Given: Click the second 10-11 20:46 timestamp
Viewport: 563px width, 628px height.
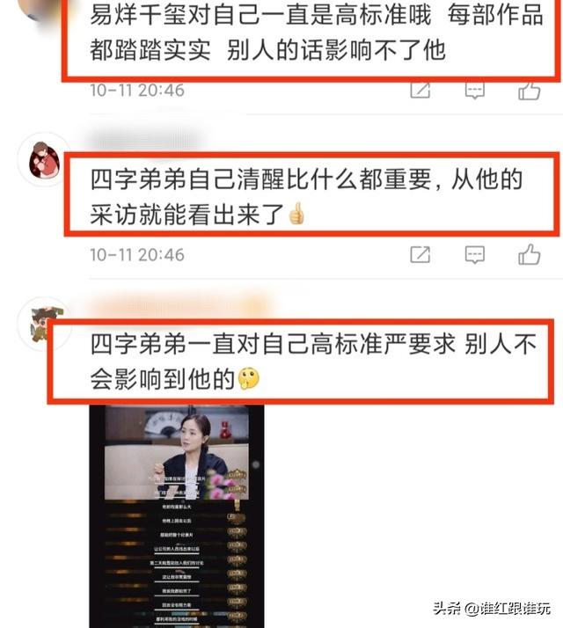Looking at the screenshot, I should click(137, 255).
